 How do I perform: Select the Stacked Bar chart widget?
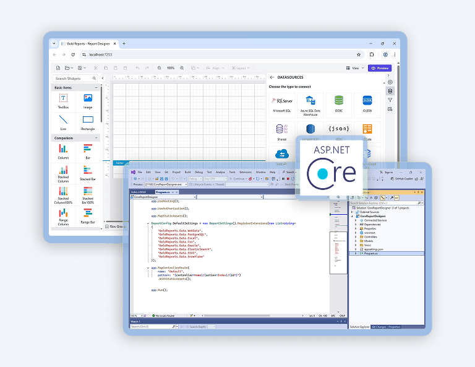[x=88, y=173]
